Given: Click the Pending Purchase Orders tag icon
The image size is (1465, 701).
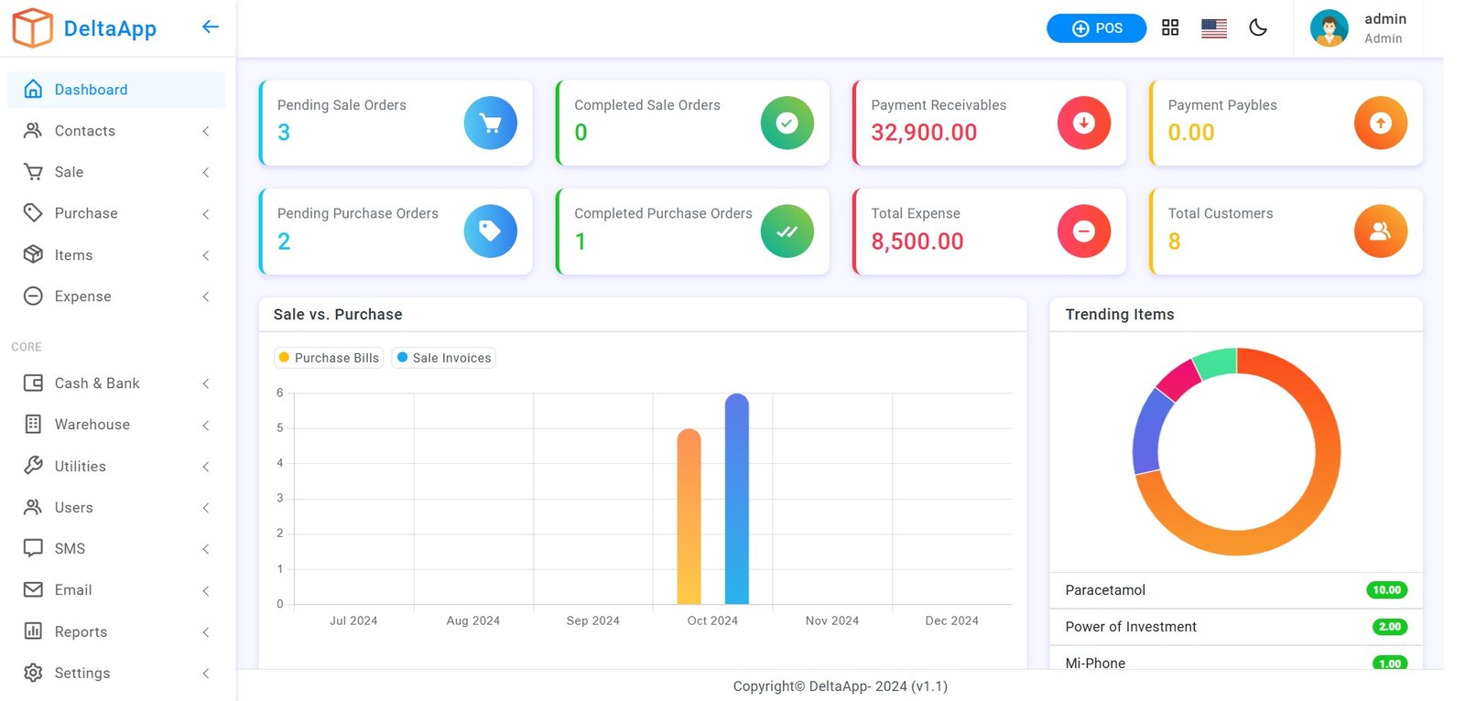Looking at the screenshot, I should click(490, 232).
